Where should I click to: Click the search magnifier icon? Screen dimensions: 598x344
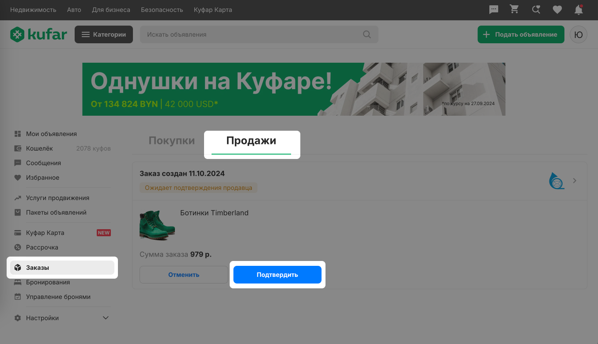tap(367, 34)
